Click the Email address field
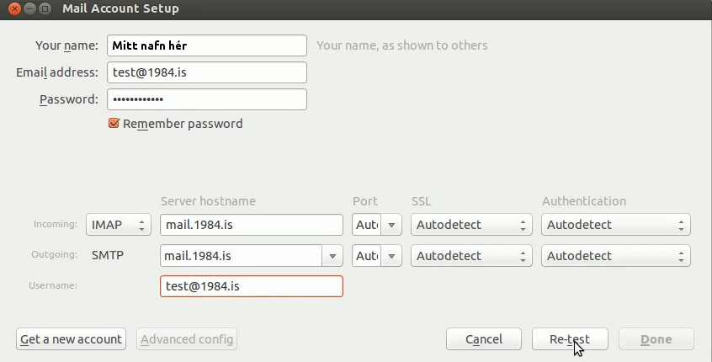This screenshot has width=712, height=362. (x=207, y=72)
